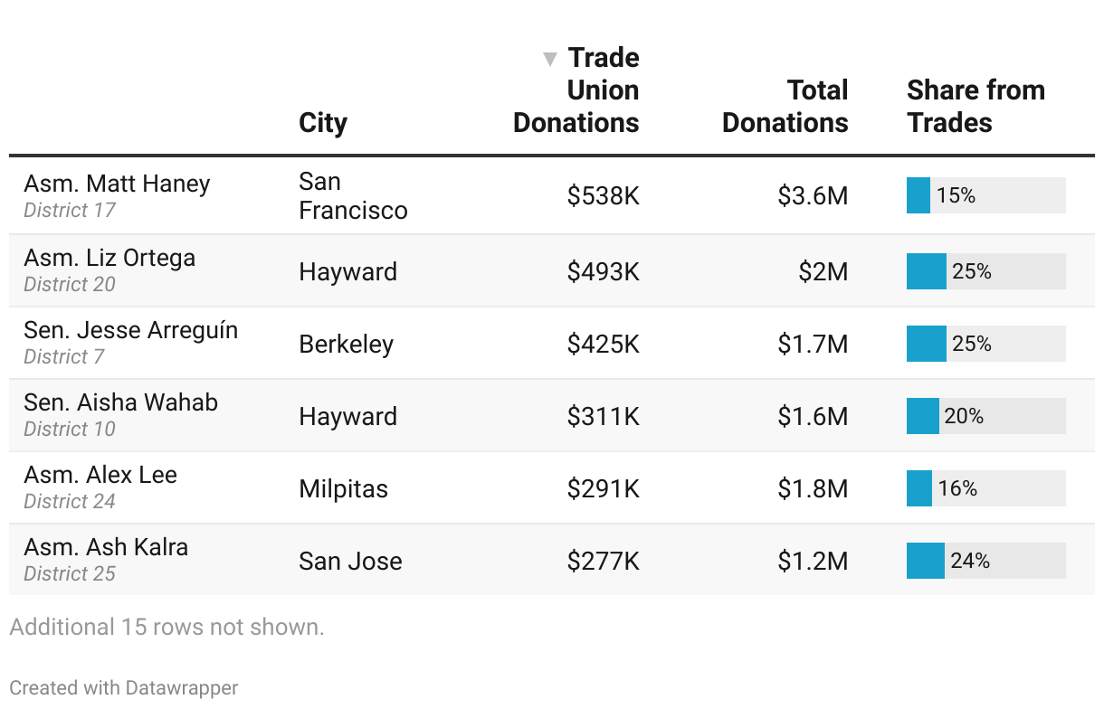This screenshot has width=1104, height=709.
Task: Click Liz Ortega's 25% share bar
Action: 927,271
